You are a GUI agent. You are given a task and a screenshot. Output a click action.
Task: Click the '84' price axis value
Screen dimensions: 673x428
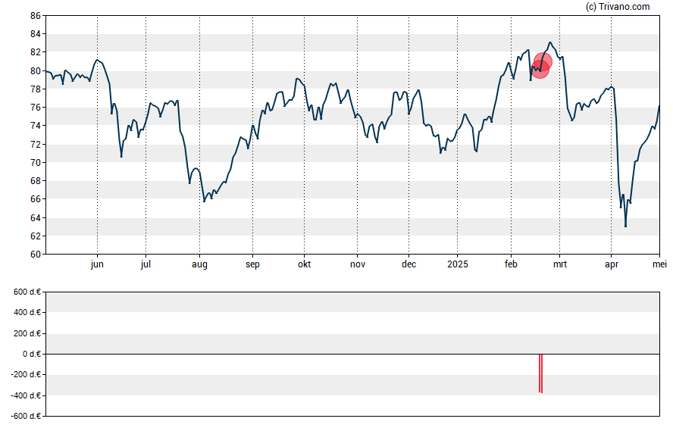[36, 34]
